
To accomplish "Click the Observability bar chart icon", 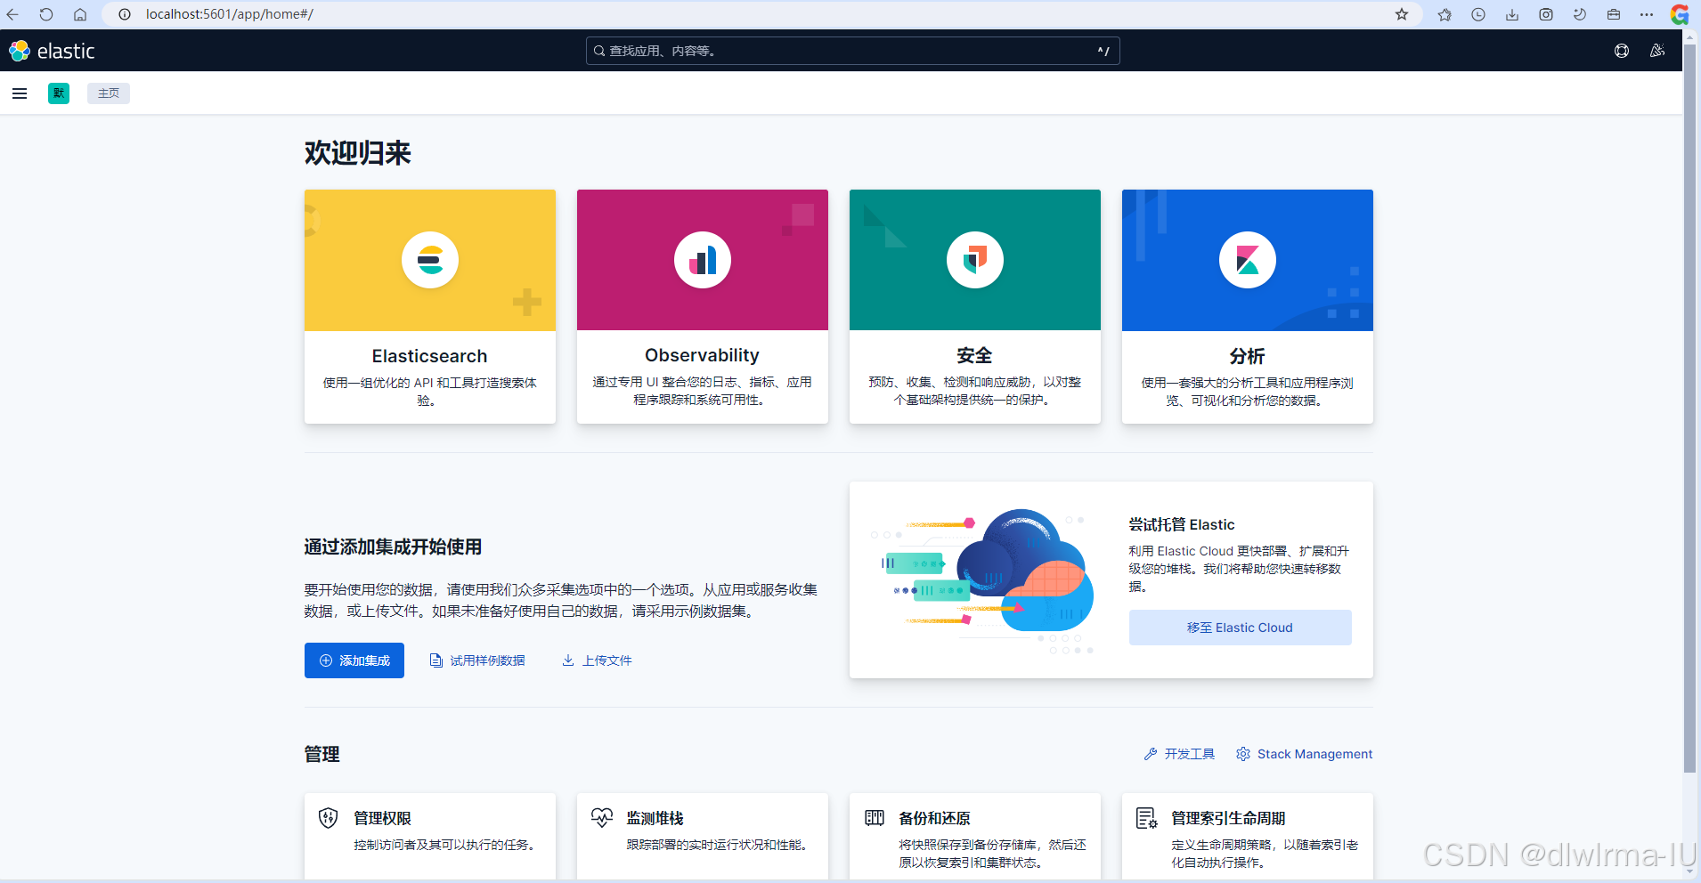I will tap(703, 260).
